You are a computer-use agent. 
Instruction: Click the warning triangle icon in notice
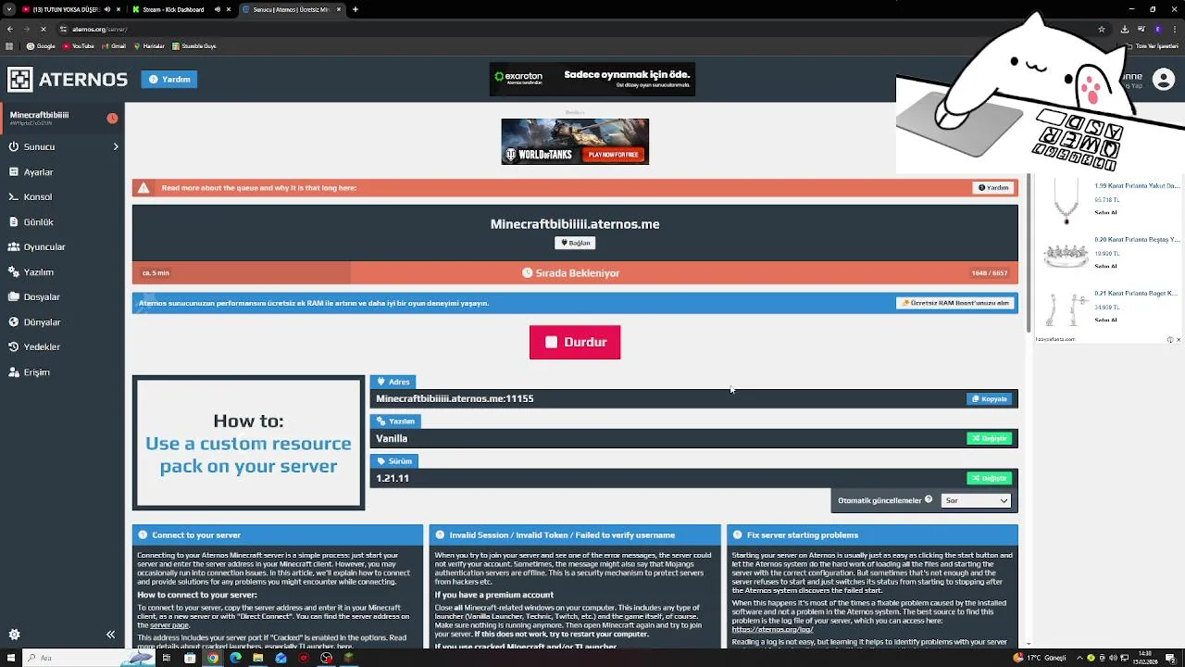coord(143,187)
